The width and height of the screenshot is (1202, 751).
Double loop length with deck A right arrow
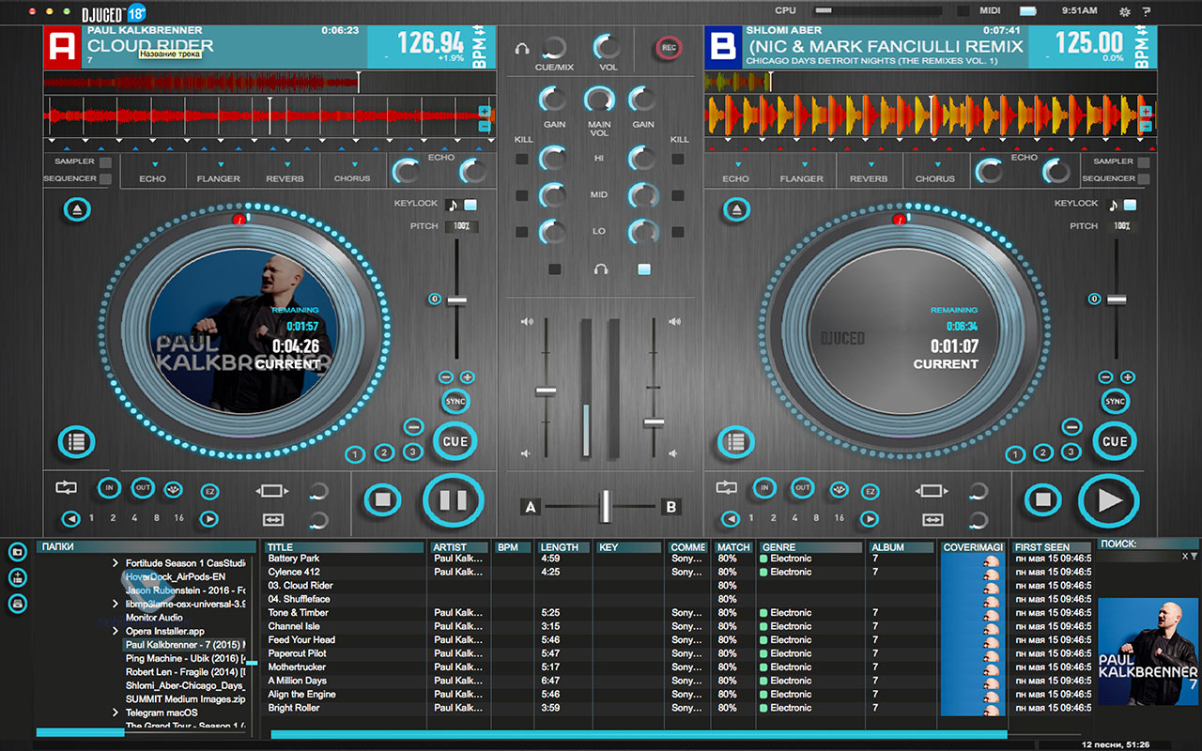pyautogui.click(x=209, y=518)
